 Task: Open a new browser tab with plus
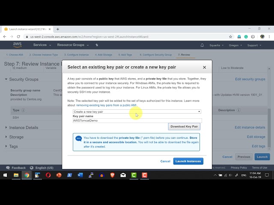(x=58, y=29)
